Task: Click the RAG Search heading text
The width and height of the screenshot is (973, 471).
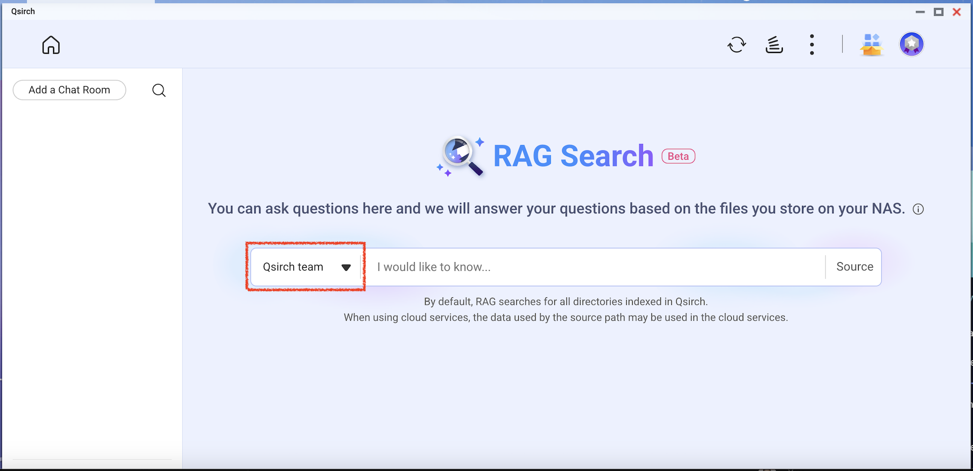Action: 573,156
